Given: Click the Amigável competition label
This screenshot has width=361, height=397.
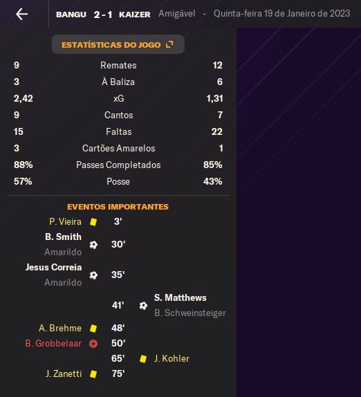Looking at the screenshot, I should tap(177, 13).
